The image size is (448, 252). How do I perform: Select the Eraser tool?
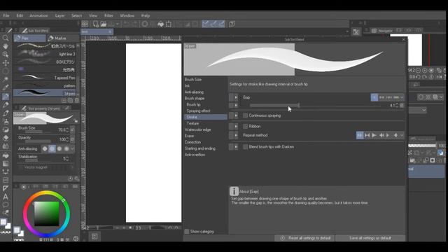[6, 138]
